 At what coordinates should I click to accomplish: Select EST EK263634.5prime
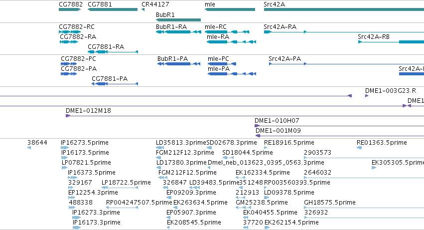click(200, 203)
